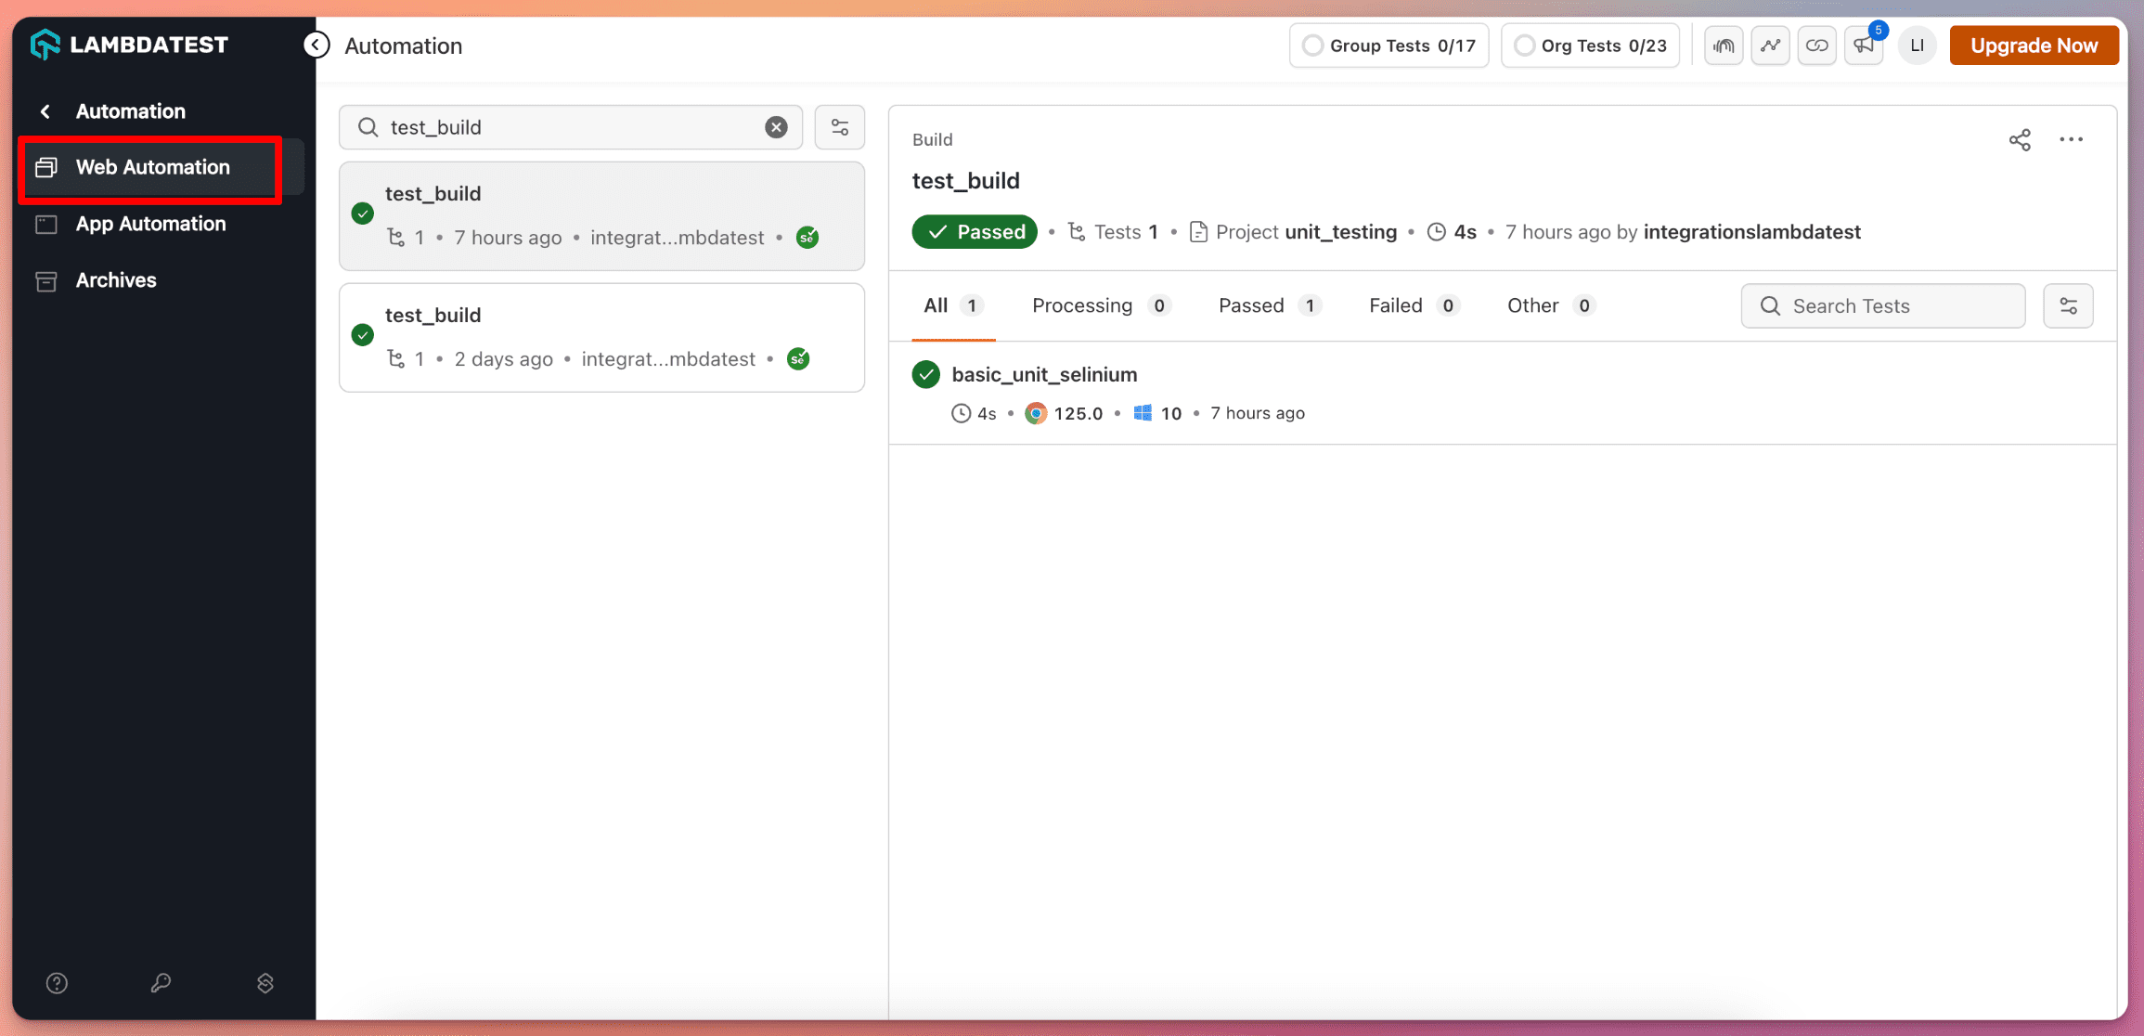Click the user profile icon (LI) top right
This screenshot has height=1036, width=2144.
pyautogui.click(x=1914, y=45)
